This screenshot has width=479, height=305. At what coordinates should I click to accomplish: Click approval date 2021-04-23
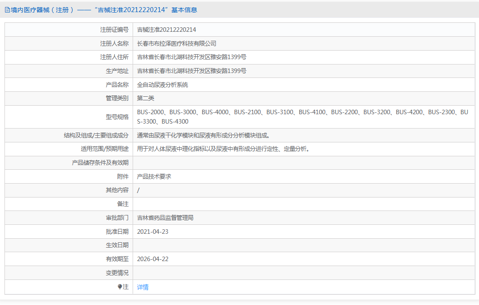coord(153,232)
